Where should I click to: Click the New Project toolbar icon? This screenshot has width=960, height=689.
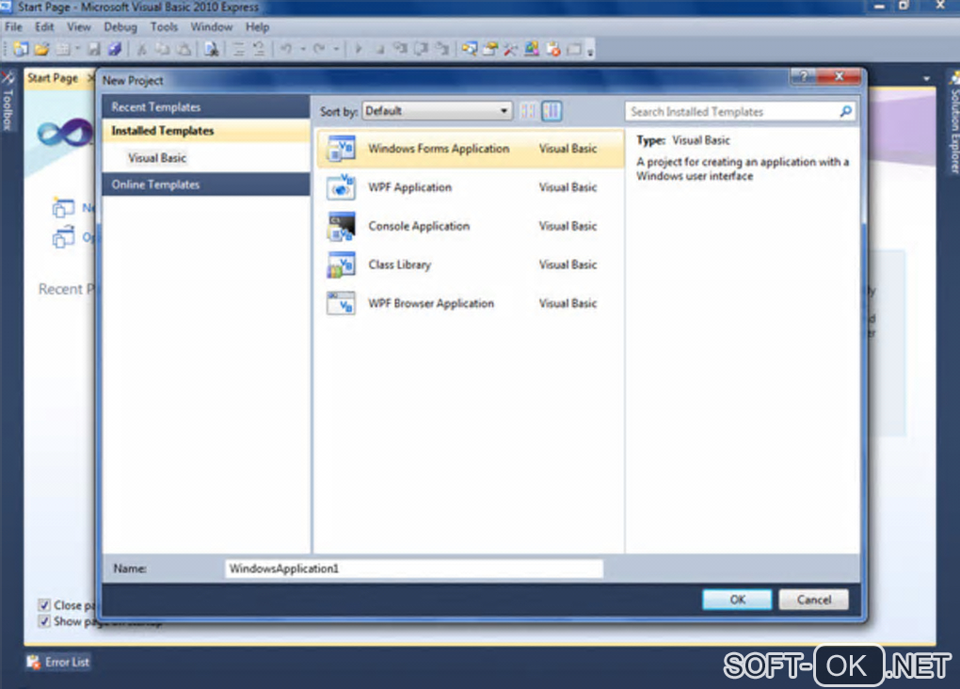(x=21, y=49)
